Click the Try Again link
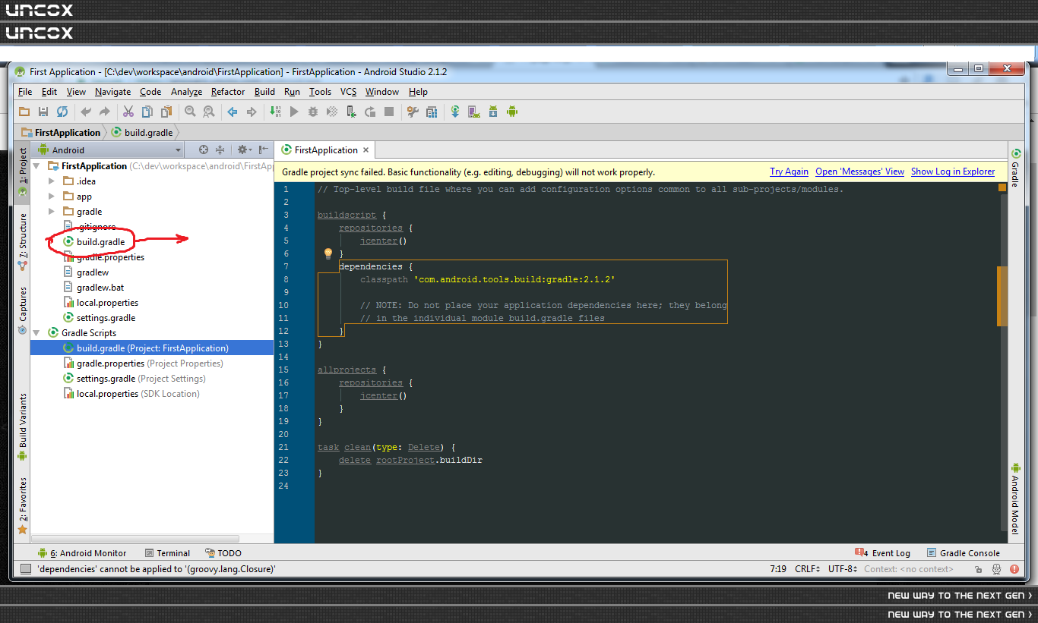The width and height of the screenshot is (1038, 623). tap(789, 171)
